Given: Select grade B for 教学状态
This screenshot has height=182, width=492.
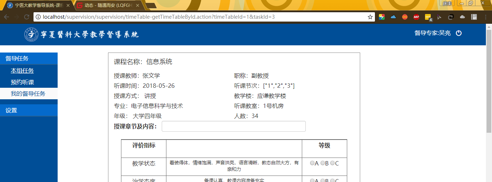Looking at the screenshot, I should [322, 163].
